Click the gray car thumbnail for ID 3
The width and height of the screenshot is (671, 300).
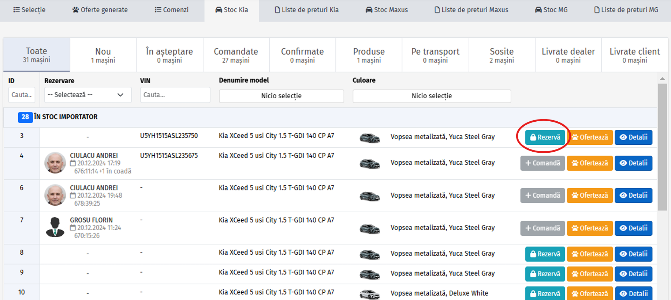(370, 138)
